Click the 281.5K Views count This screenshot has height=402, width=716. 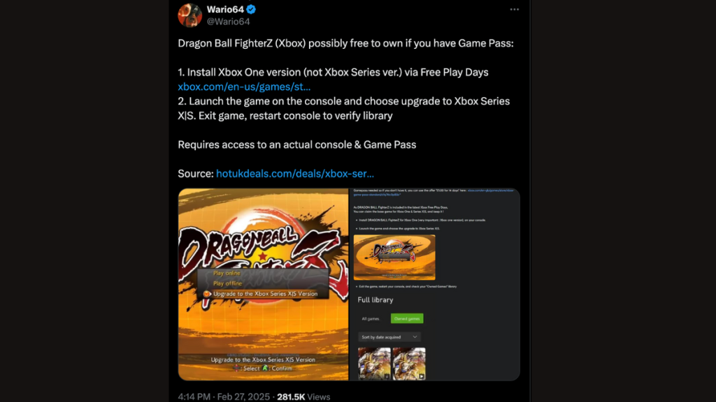click(303, 396)
